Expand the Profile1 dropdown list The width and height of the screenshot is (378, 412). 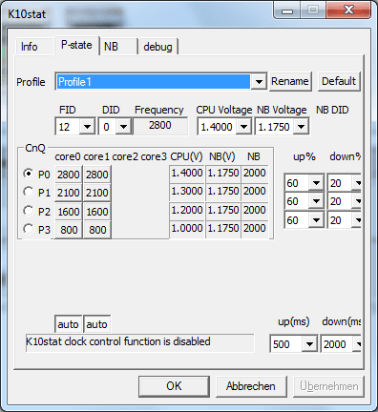[259, 82]
